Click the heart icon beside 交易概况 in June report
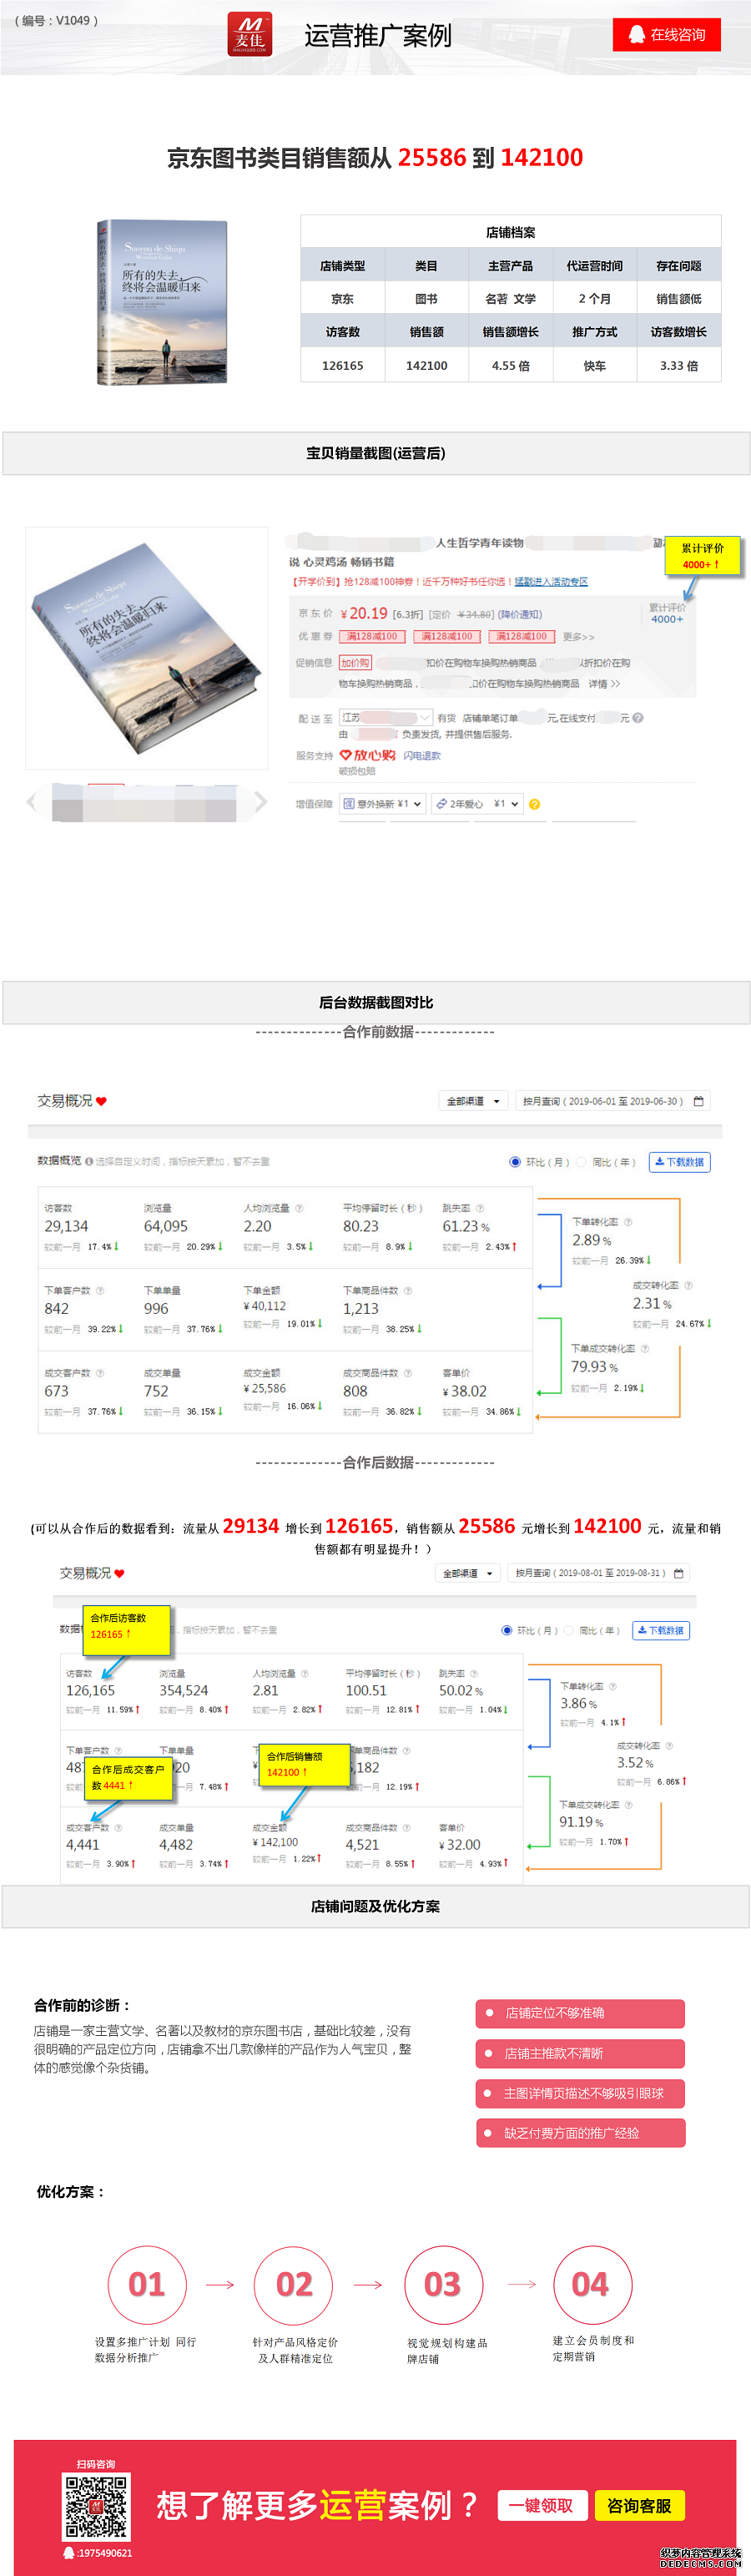 (x=101, y=1101)
